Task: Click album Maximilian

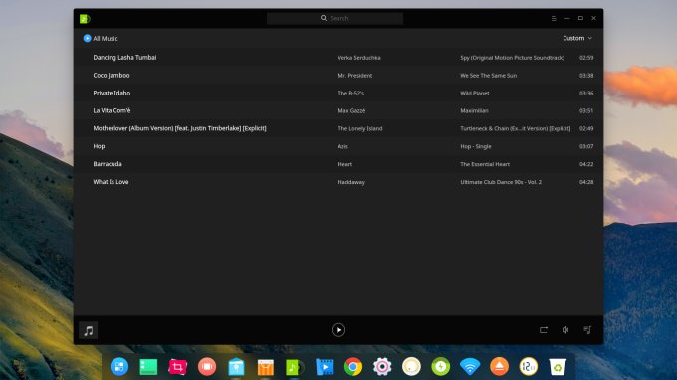Action: (x=474, y=110)
